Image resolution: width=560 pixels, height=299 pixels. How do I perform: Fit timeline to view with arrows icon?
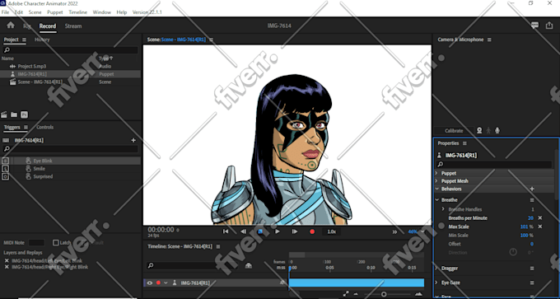coord(346,293)
